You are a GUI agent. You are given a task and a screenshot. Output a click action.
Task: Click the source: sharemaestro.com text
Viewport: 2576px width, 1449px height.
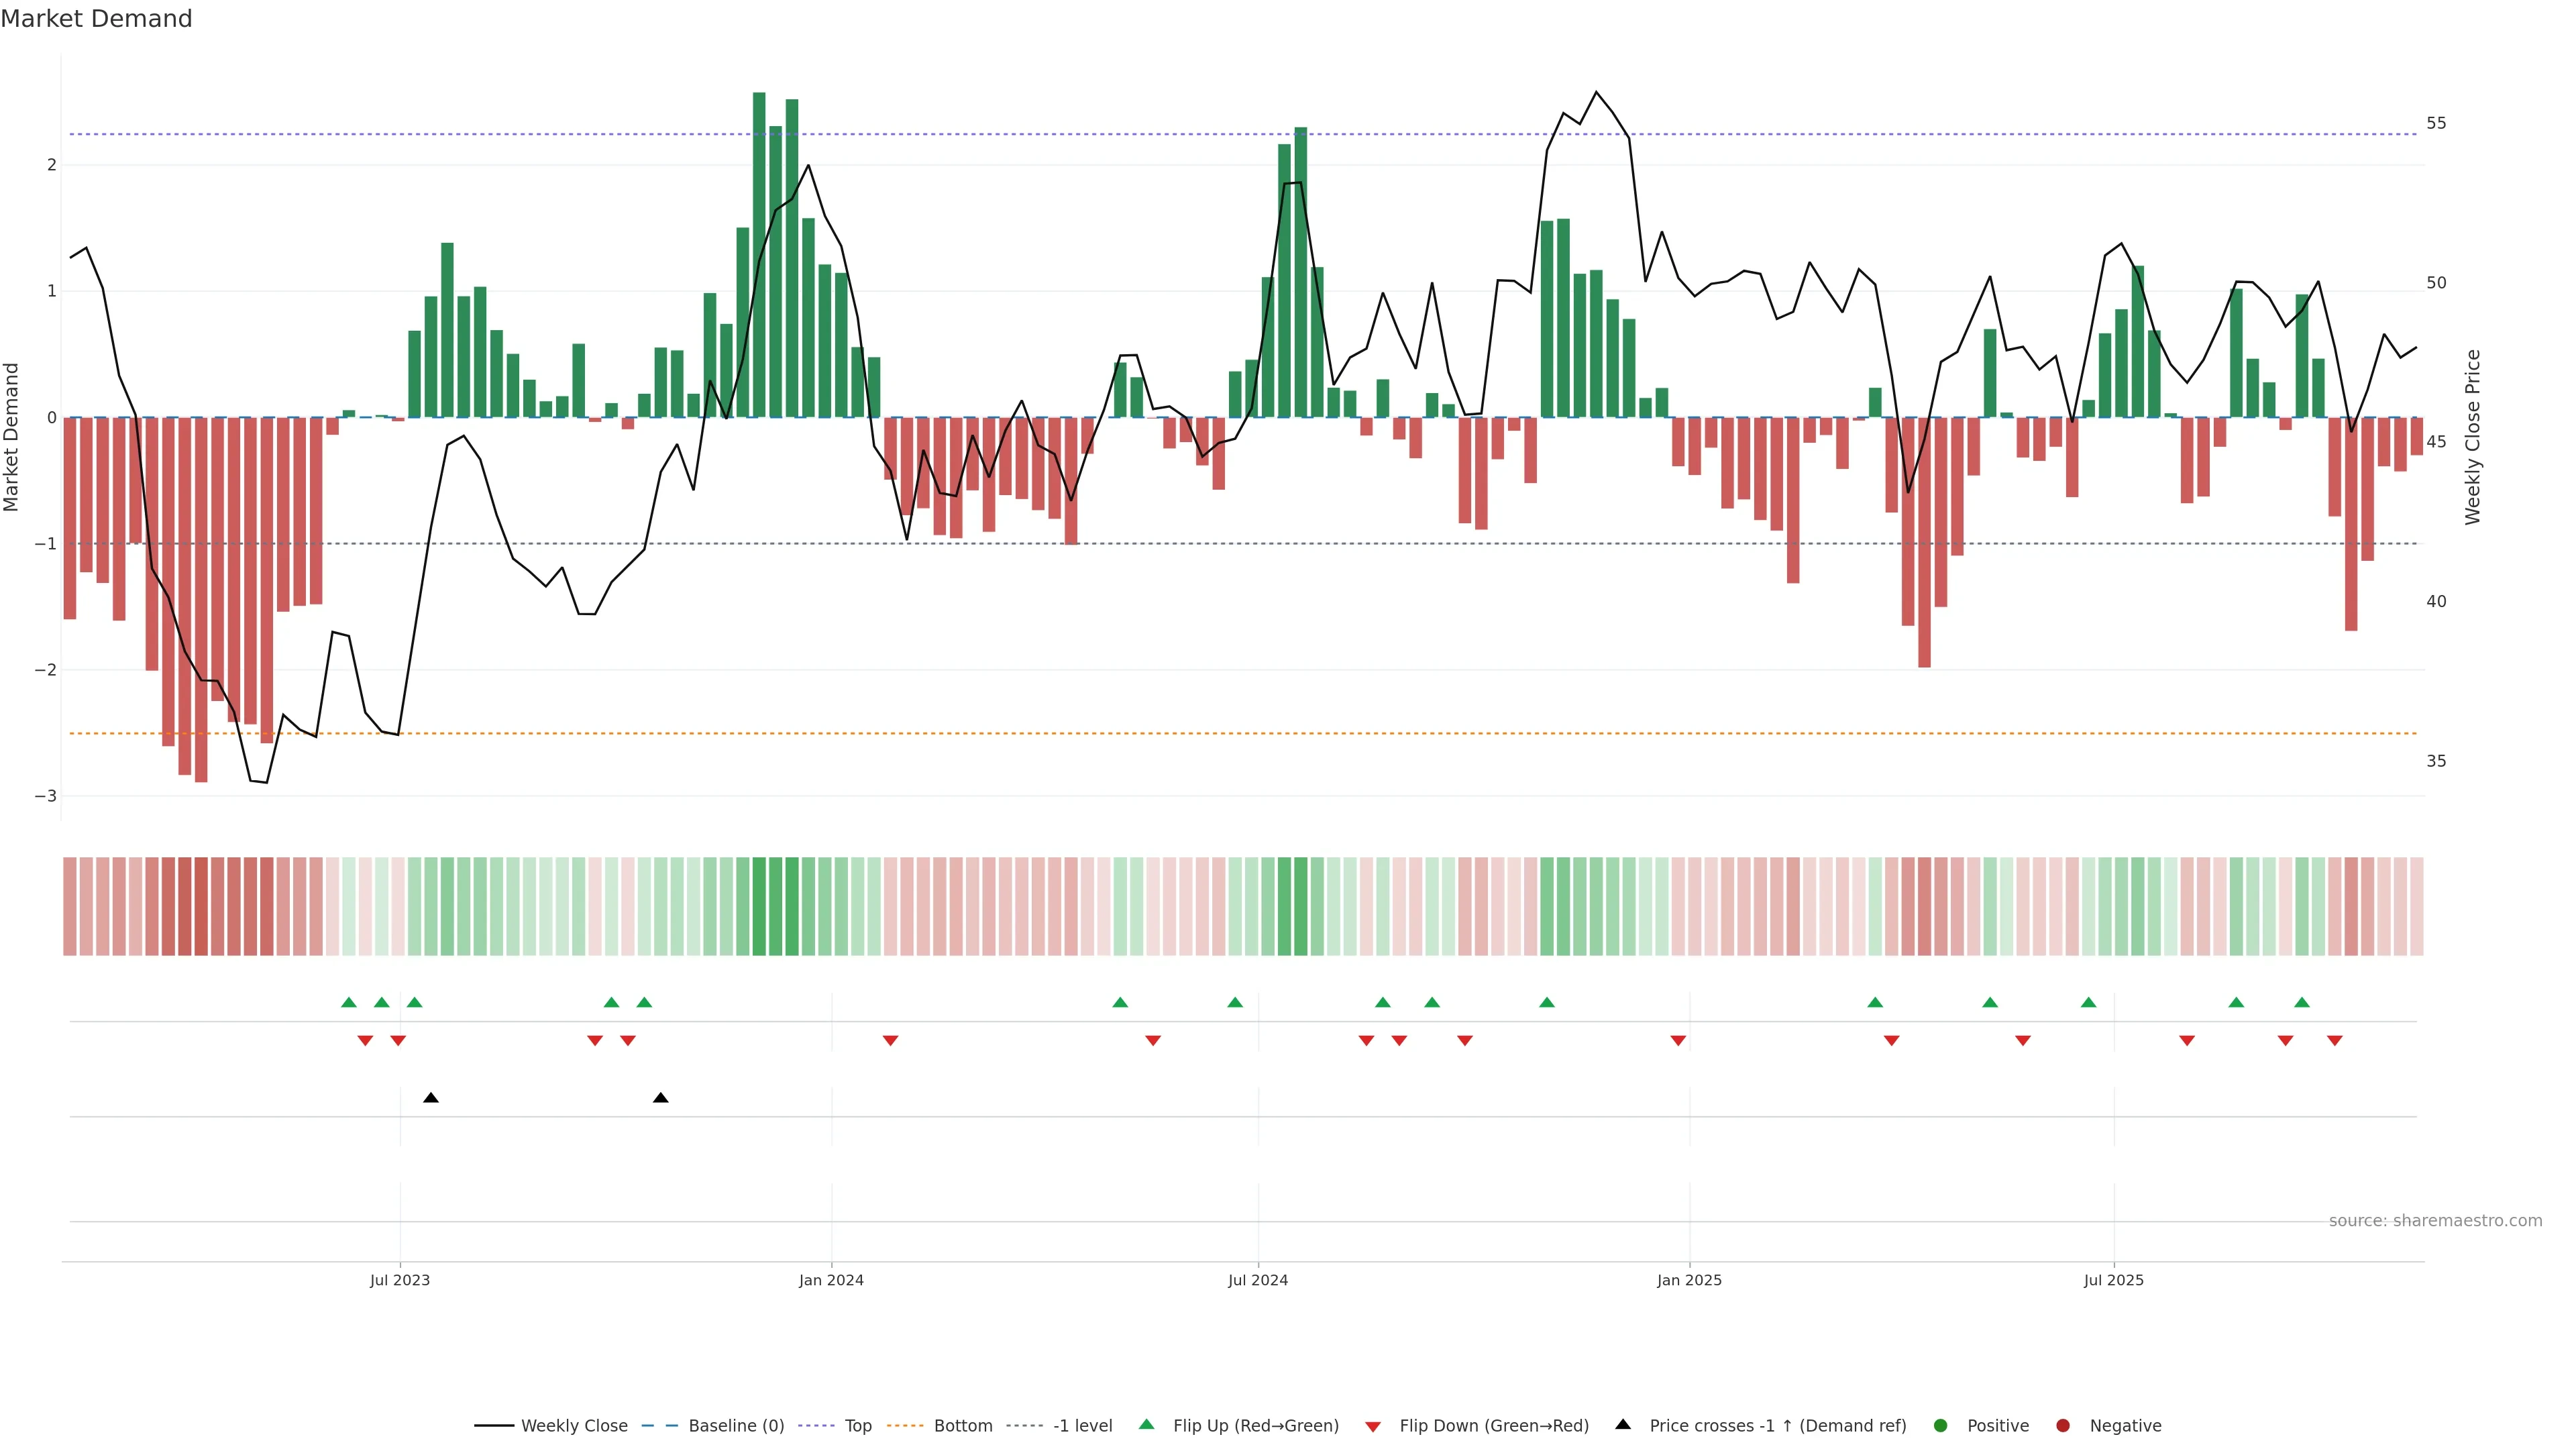pos(2435,1221)
